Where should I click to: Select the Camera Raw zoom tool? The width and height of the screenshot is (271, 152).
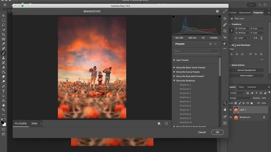225,103
